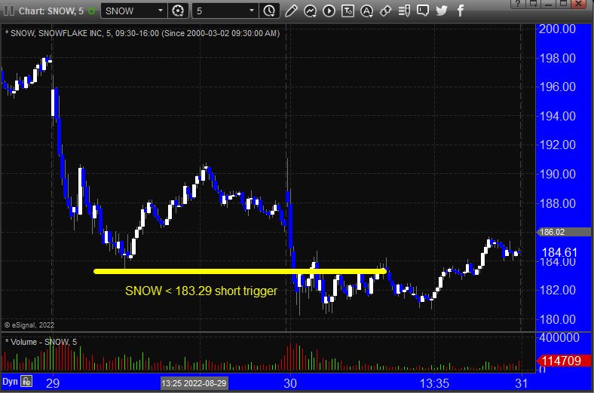Image resolution: width=594 pixels, height=393 pixels.
Task: Click the red 114709 volume value tag
Action: coord(564,361)
